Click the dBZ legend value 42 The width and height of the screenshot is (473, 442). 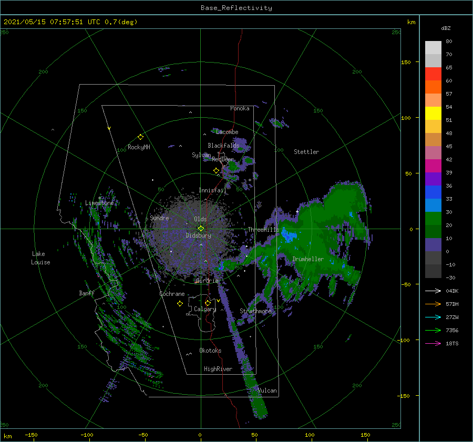click(x=449, y=159)
